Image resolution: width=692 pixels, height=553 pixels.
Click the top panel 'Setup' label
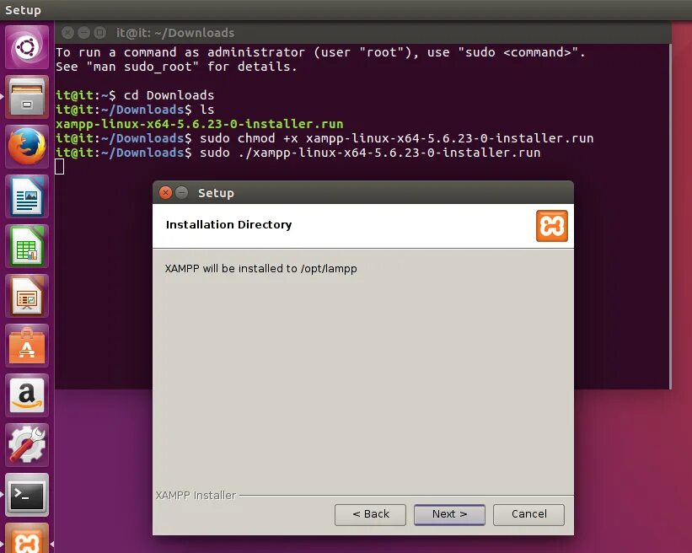[x=23, y=10]
